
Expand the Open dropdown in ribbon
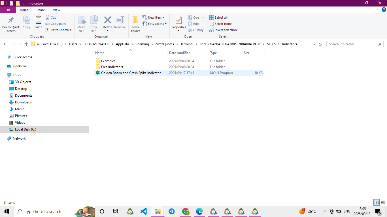196,18
